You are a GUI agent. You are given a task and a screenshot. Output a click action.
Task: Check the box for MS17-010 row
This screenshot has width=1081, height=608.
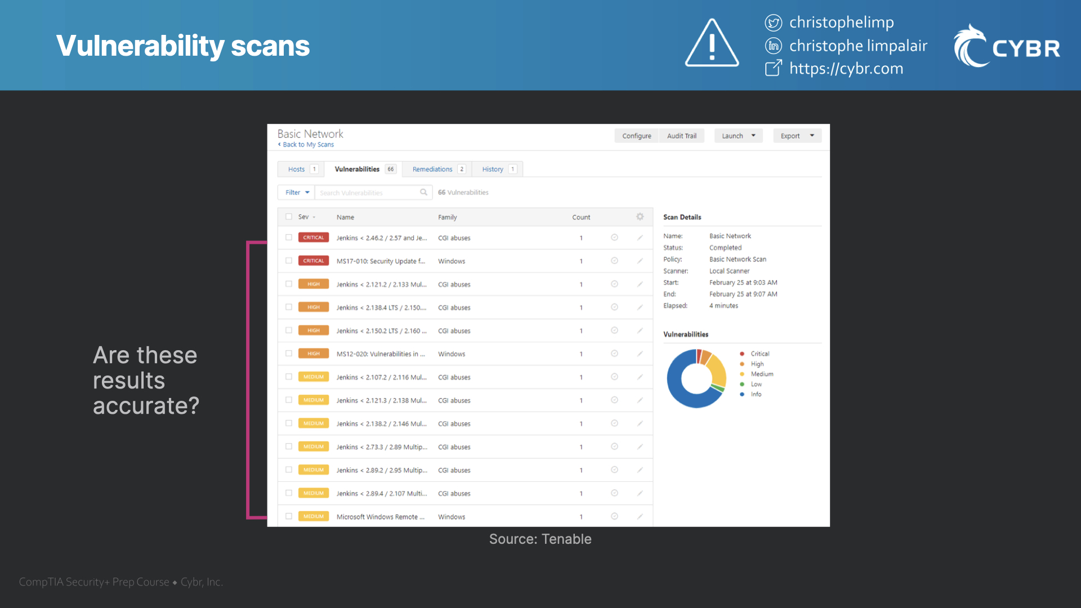click(x=289, y=261)
